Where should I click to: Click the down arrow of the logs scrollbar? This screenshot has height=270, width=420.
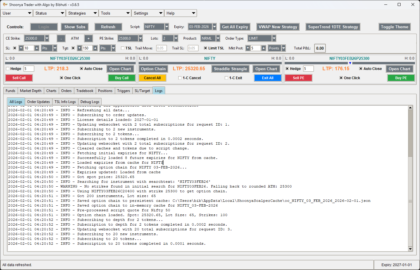pyautogui.click(x=411, y=249)
